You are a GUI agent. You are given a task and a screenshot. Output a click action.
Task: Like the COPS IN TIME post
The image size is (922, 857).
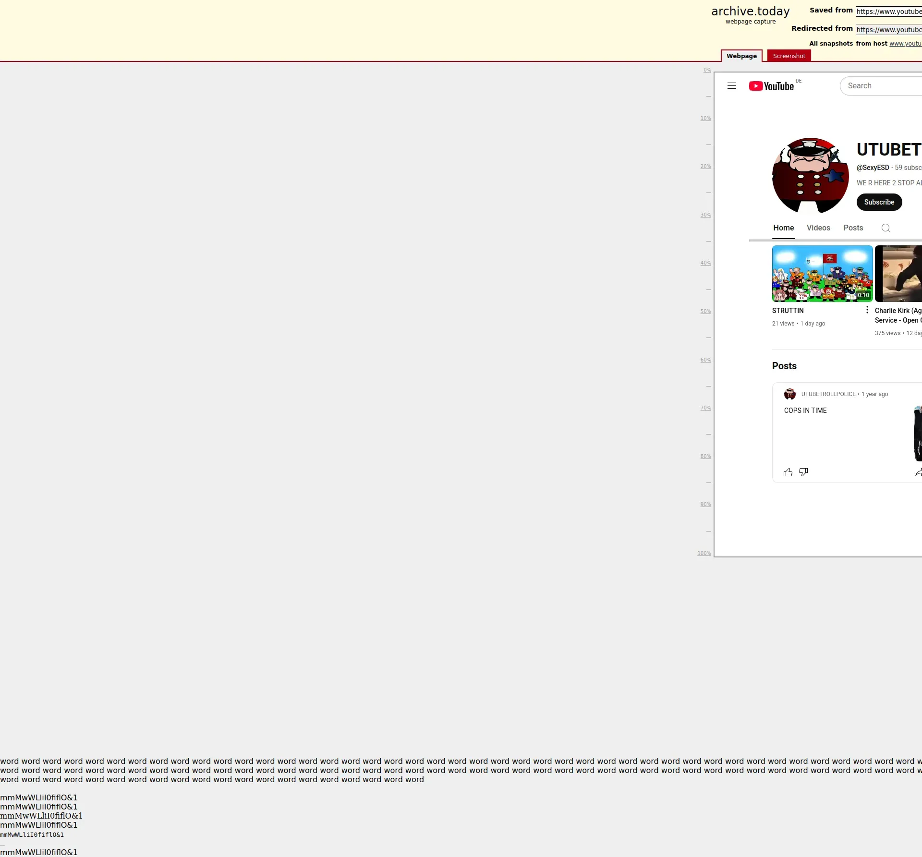click(788, 472)
